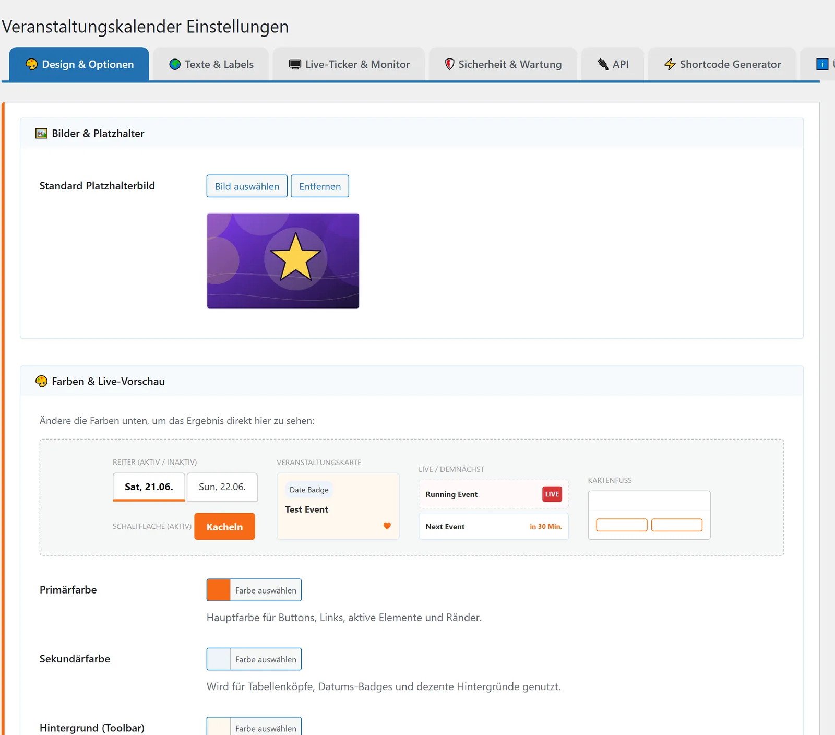Click the palette icon on Design tab
This screenshot has height=735, width=835.
[31, 64]
